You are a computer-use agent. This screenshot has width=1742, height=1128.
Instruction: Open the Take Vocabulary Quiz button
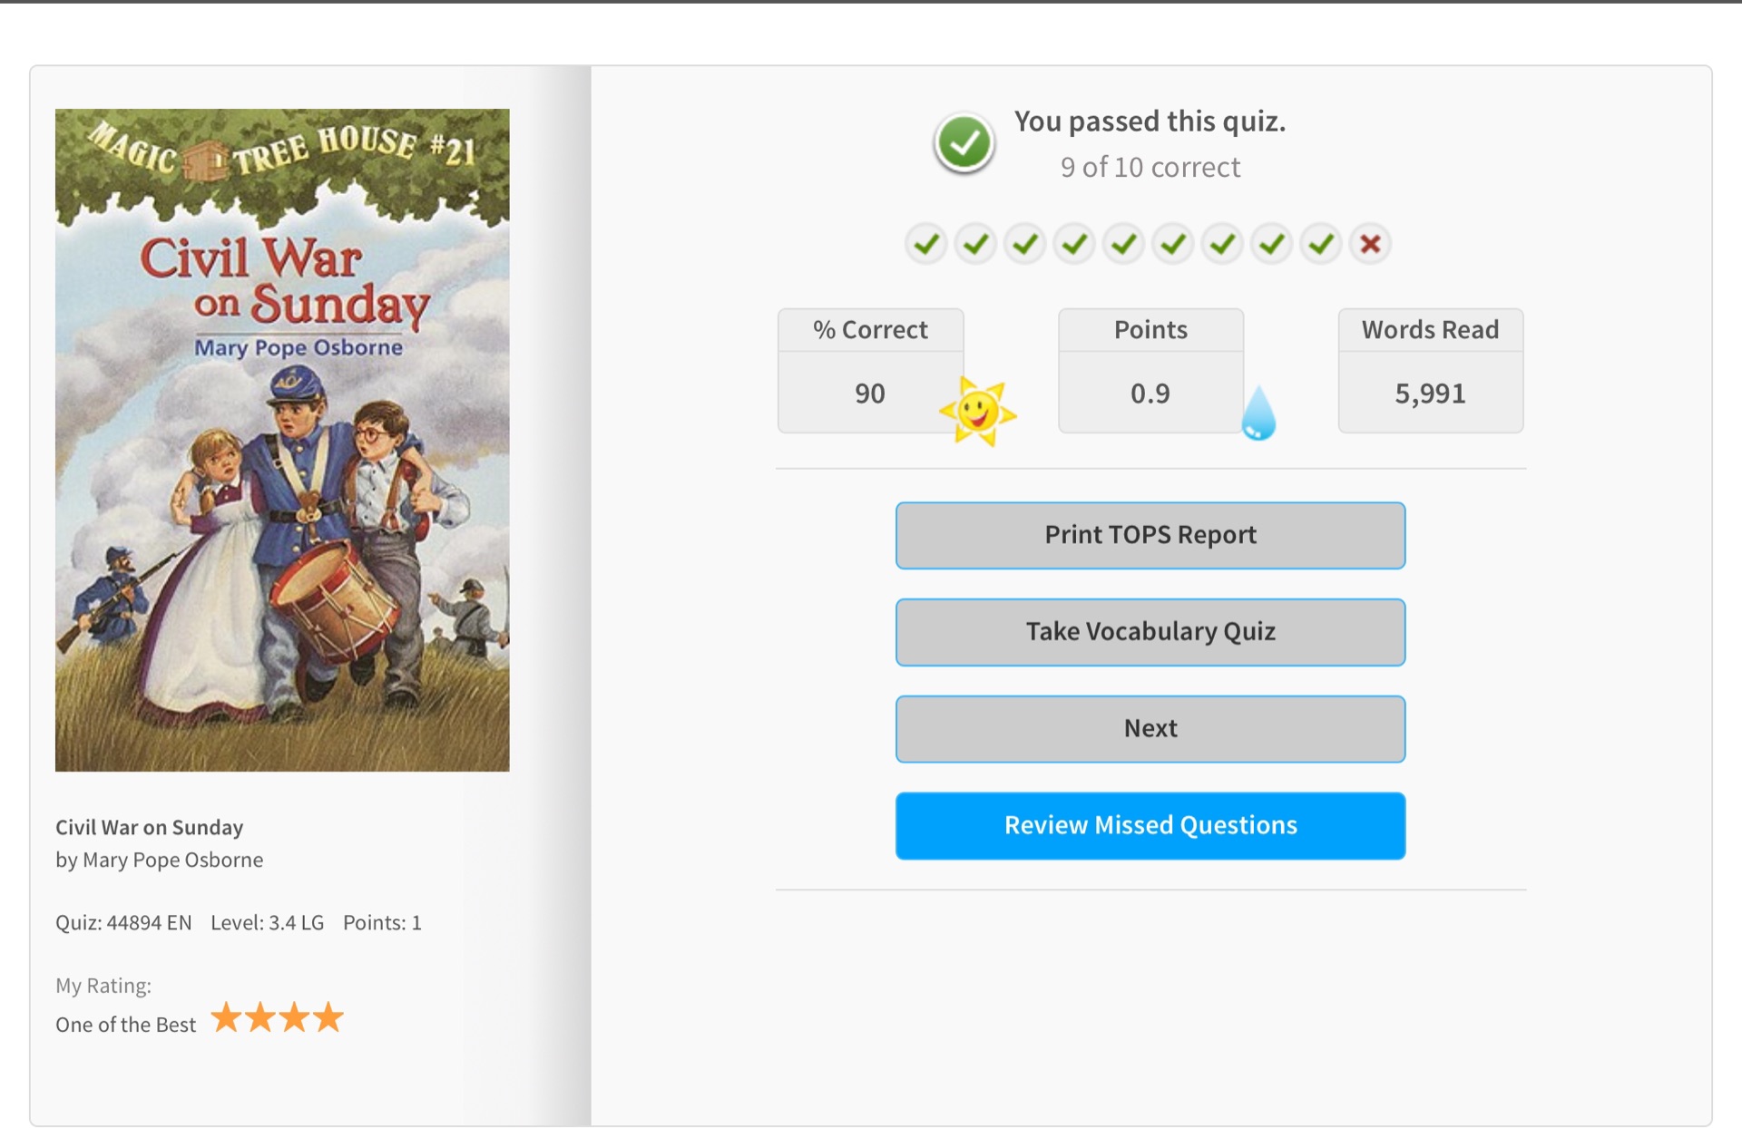(1150, 632)
